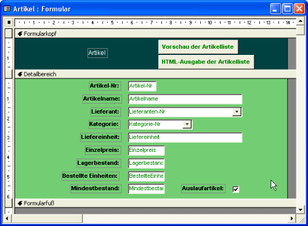
Task: Click the vertical scrollbar up arrow
Action: click(x=301, y=21)
